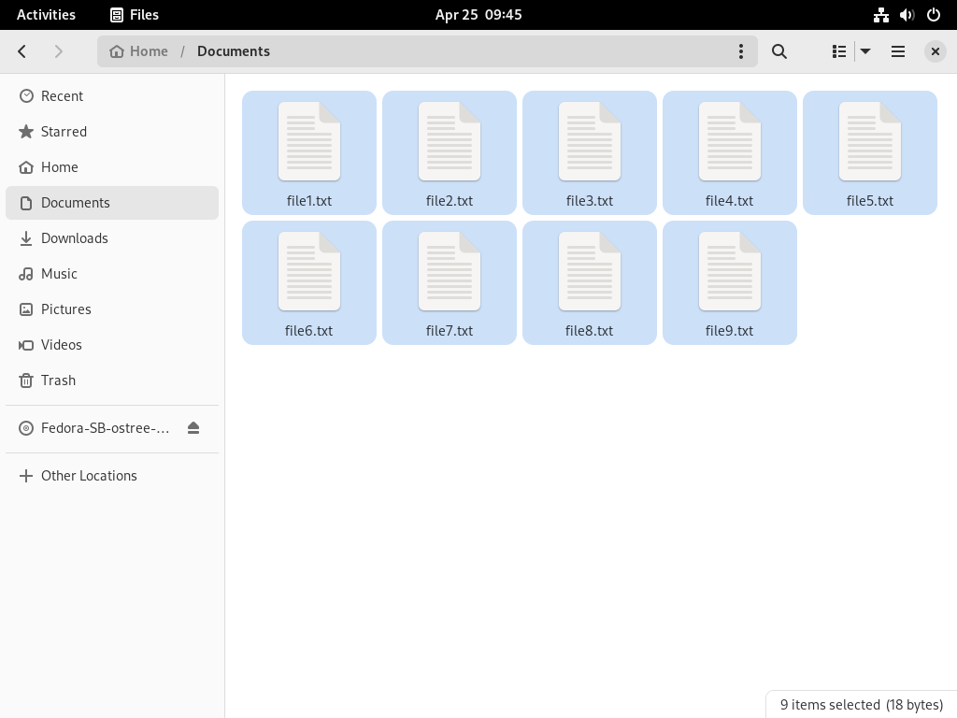The width and height of the screenshot is (957, 718).
Task: Select the file3.txt document icon
Action: coord(590,142)
